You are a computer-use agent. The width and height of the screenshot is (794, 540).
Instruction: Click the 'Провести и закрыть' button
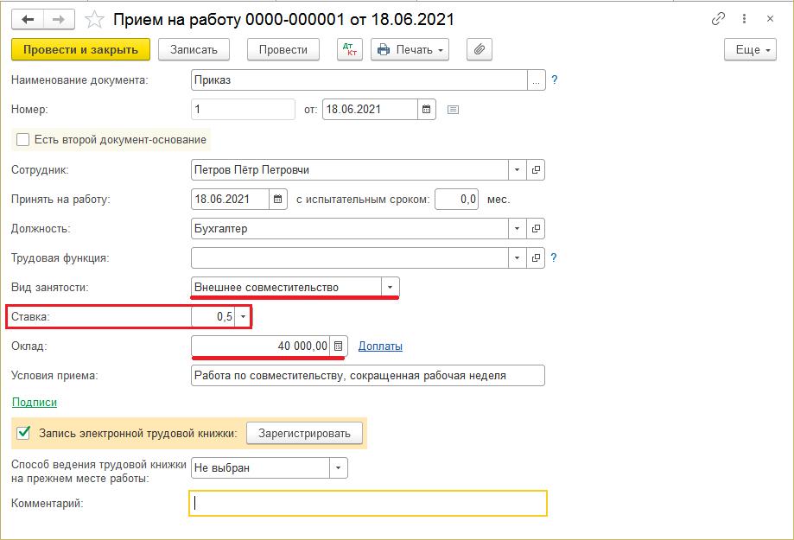point(80,50)
